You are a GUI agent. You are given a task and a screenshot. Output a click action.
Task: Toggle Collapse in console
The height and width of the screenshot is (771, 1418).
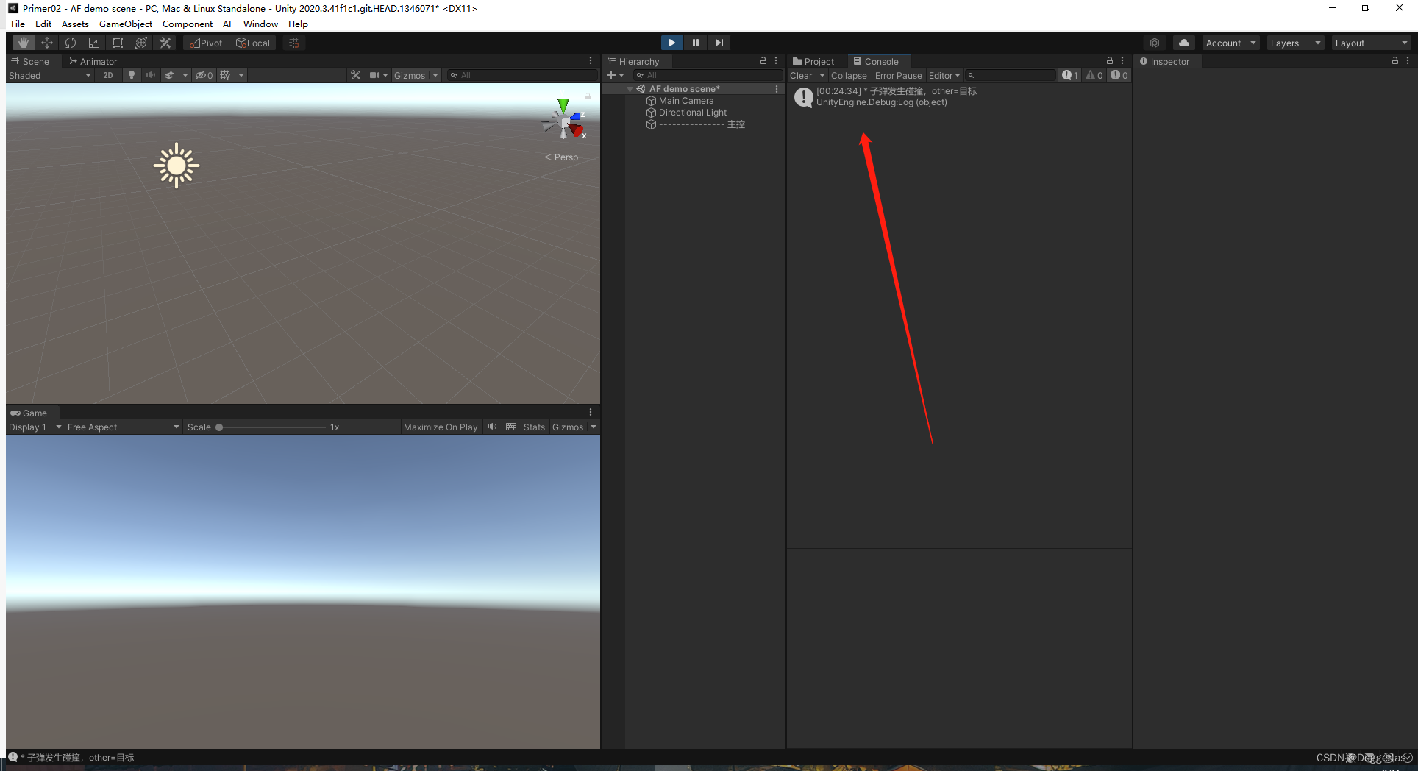coord(849,75)
